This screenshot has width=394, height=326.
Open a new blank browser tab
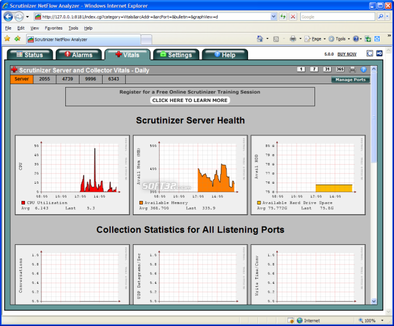point(147,40)
